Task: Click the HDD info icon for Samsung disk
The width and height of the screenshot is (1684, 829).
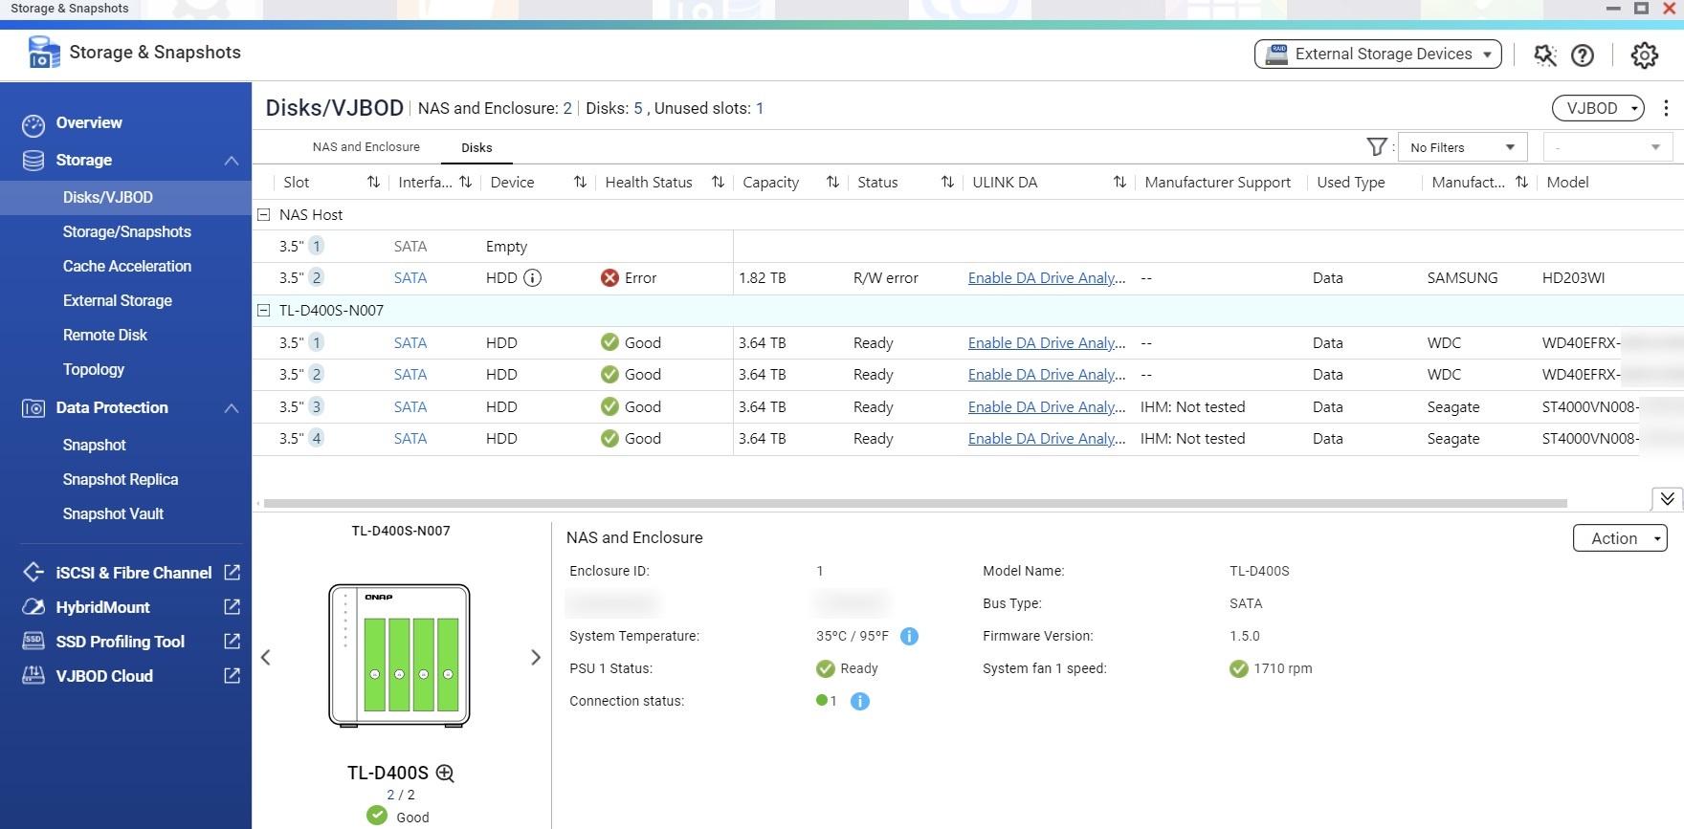Action: pos(533,278)
